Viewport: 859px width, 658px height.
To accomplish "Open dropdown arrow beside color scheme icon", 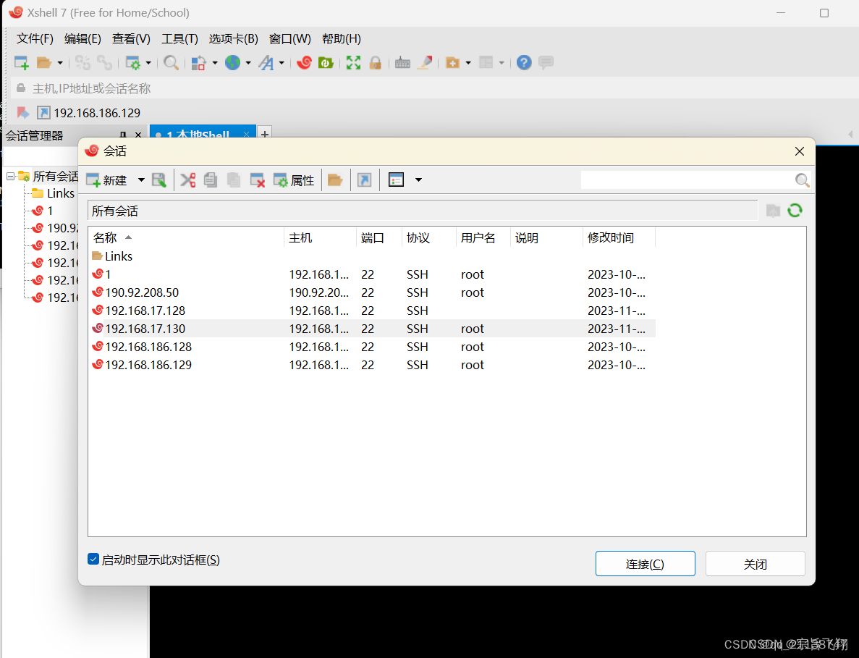I will click(x=215, y=63).
